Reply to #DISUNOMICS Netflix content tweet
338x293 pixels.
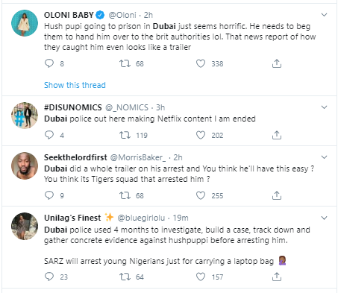49,135
